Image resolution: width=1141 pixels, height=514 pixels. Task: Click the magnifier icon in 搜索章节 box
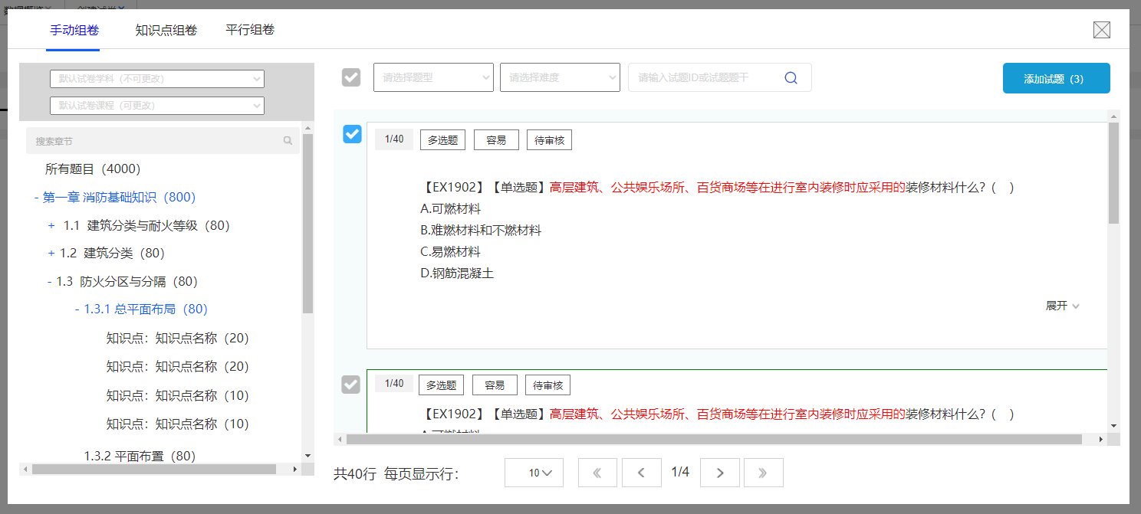click(x=288, y=141)
